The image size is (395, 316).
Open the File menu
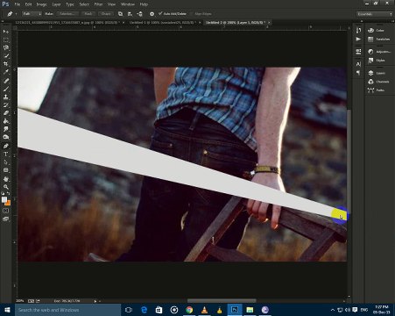[x=18, y=4]
